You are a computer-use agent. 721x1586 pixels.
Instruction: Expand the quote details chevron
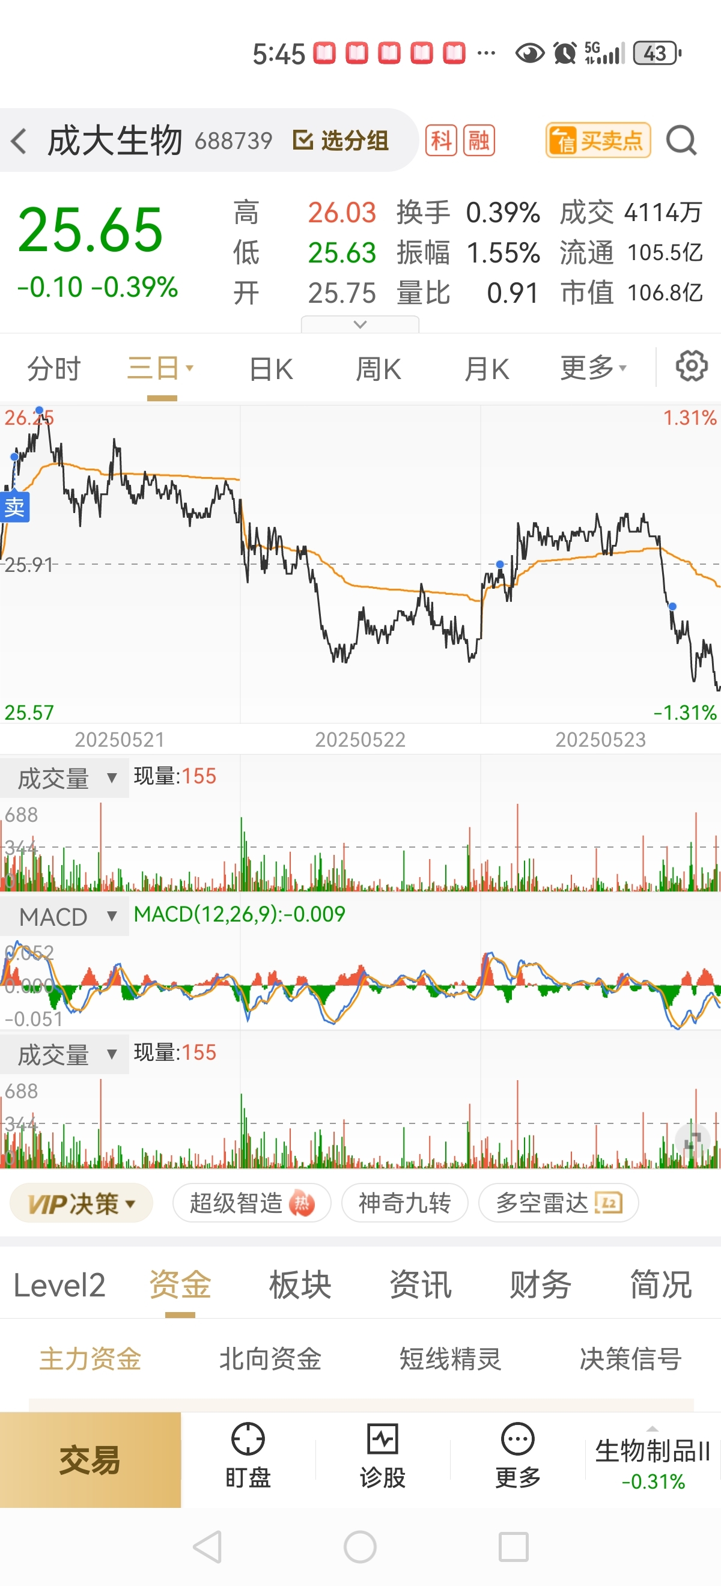tap(360, 324)
